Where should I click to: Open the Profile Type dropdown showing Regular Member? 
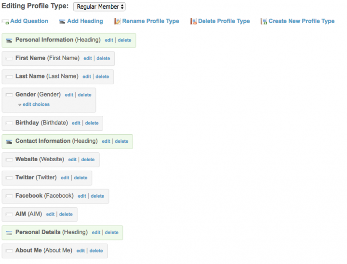pyautogui.click(x=99, y=7)
